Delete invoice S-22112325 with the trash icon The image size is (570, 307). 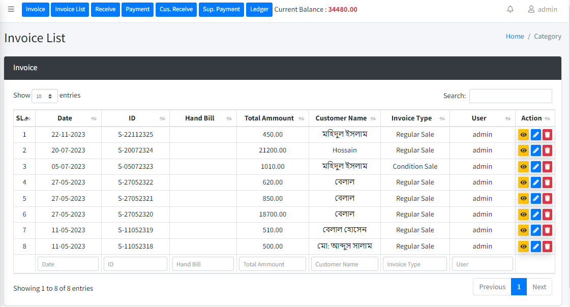pos(547,135)
